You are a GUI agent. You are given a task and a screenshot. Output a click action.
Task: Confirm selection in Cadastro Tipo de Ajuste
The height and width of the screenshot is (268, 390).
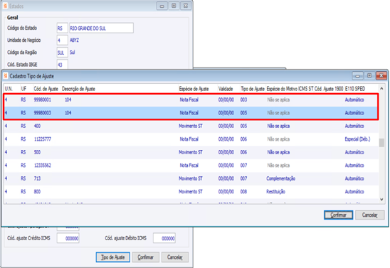point(338,215)
